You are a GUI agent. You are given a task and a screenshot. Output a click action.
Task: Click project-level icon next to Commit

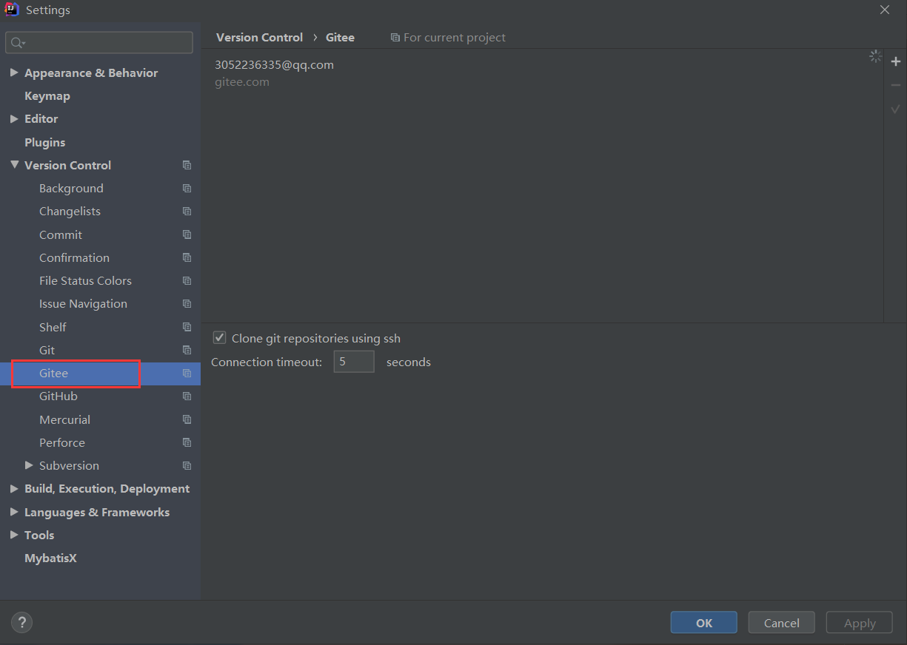tap(187, 234)
